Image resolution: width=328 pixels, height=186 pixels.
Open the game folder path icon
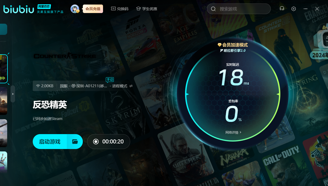coord(75,142)
